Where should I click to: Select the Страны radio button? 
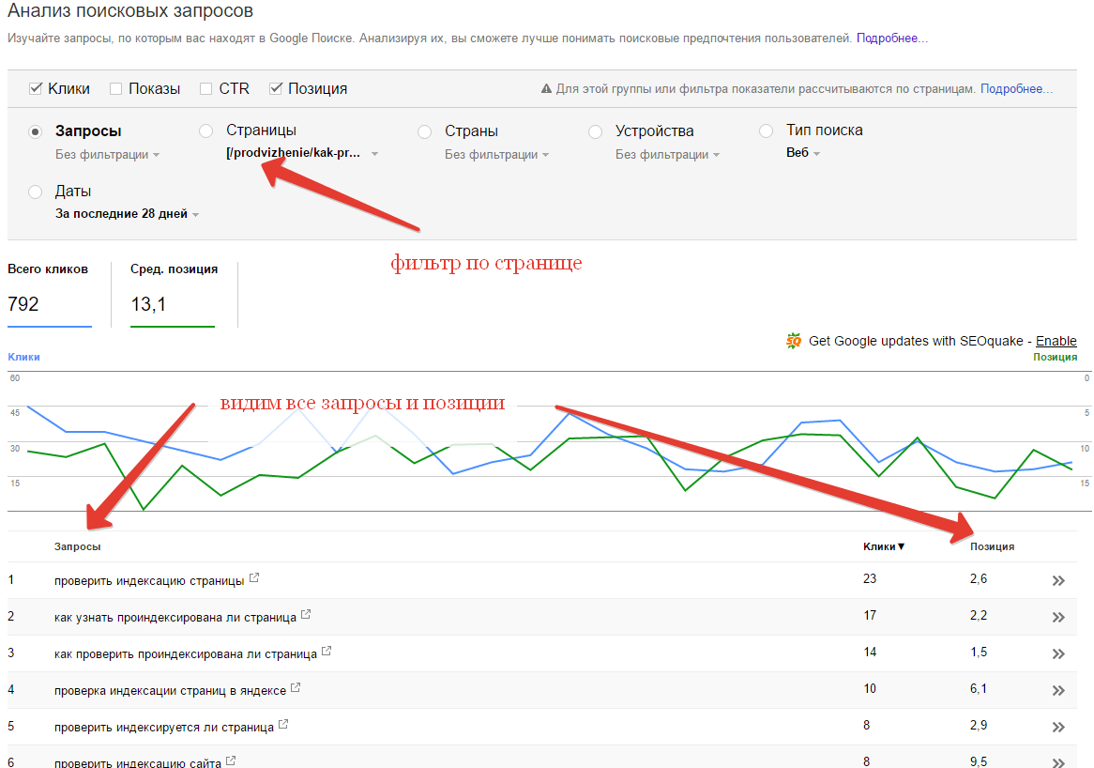click(424, 132)
